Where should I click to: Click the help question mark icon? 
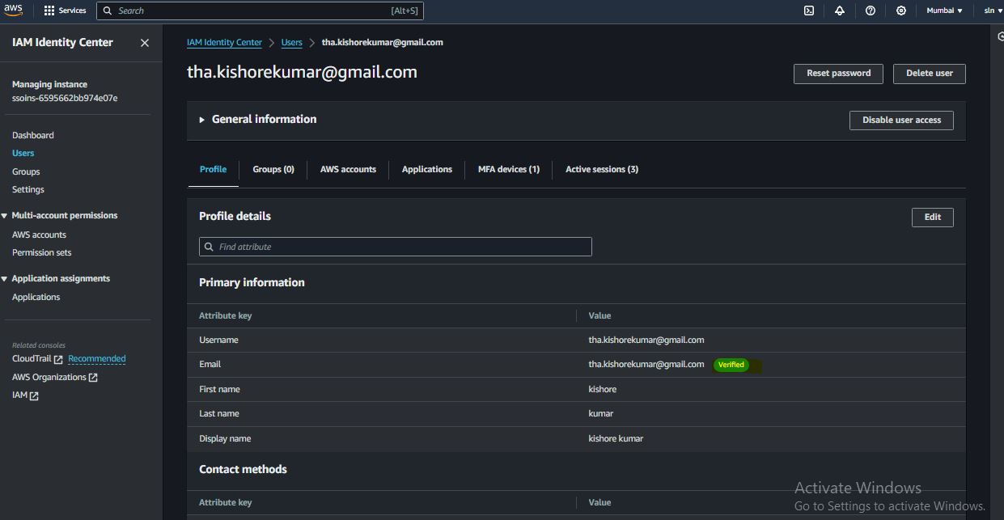click(x=870, y=11)
